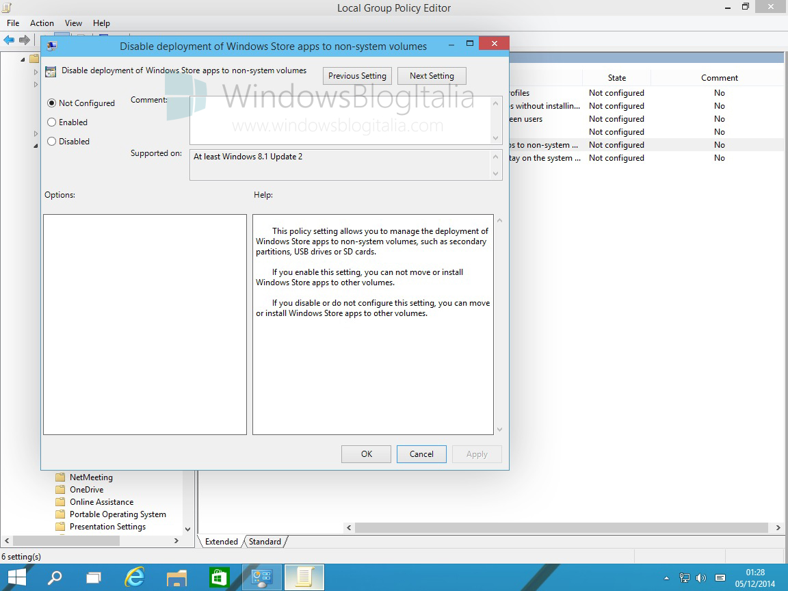Maximize the policy setting dialog

point(470,44)
